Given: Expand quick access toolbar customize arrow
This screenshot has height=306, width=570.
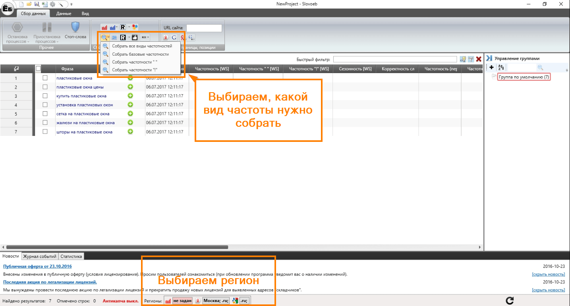Looking at the screenshot, I should [x=71, y=4].
